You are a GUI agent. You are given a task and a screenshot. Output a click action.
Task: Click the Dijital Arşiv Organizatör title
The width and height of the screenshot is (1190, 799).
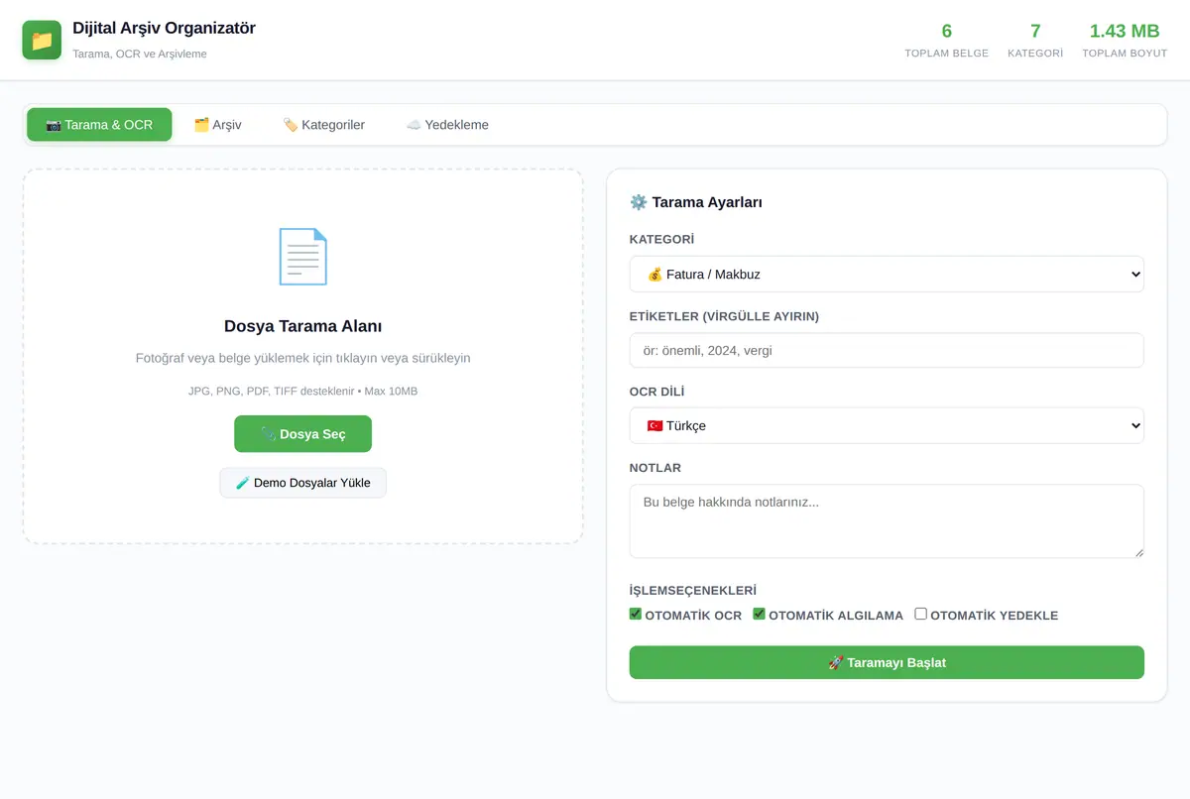[x=164, y=28]
